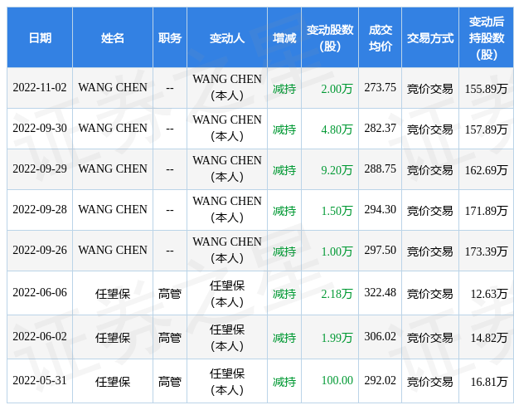Select the date cell 2022-05-31
The image size is (514, 410).
[40, 381]
